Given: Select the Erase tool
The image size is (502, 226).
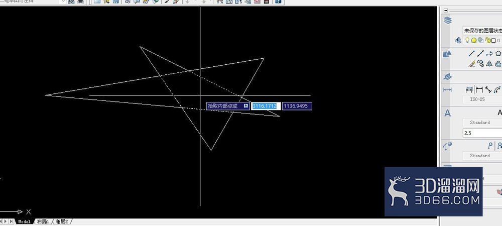Looking at the screenshot, I should [x=471, y=63].
